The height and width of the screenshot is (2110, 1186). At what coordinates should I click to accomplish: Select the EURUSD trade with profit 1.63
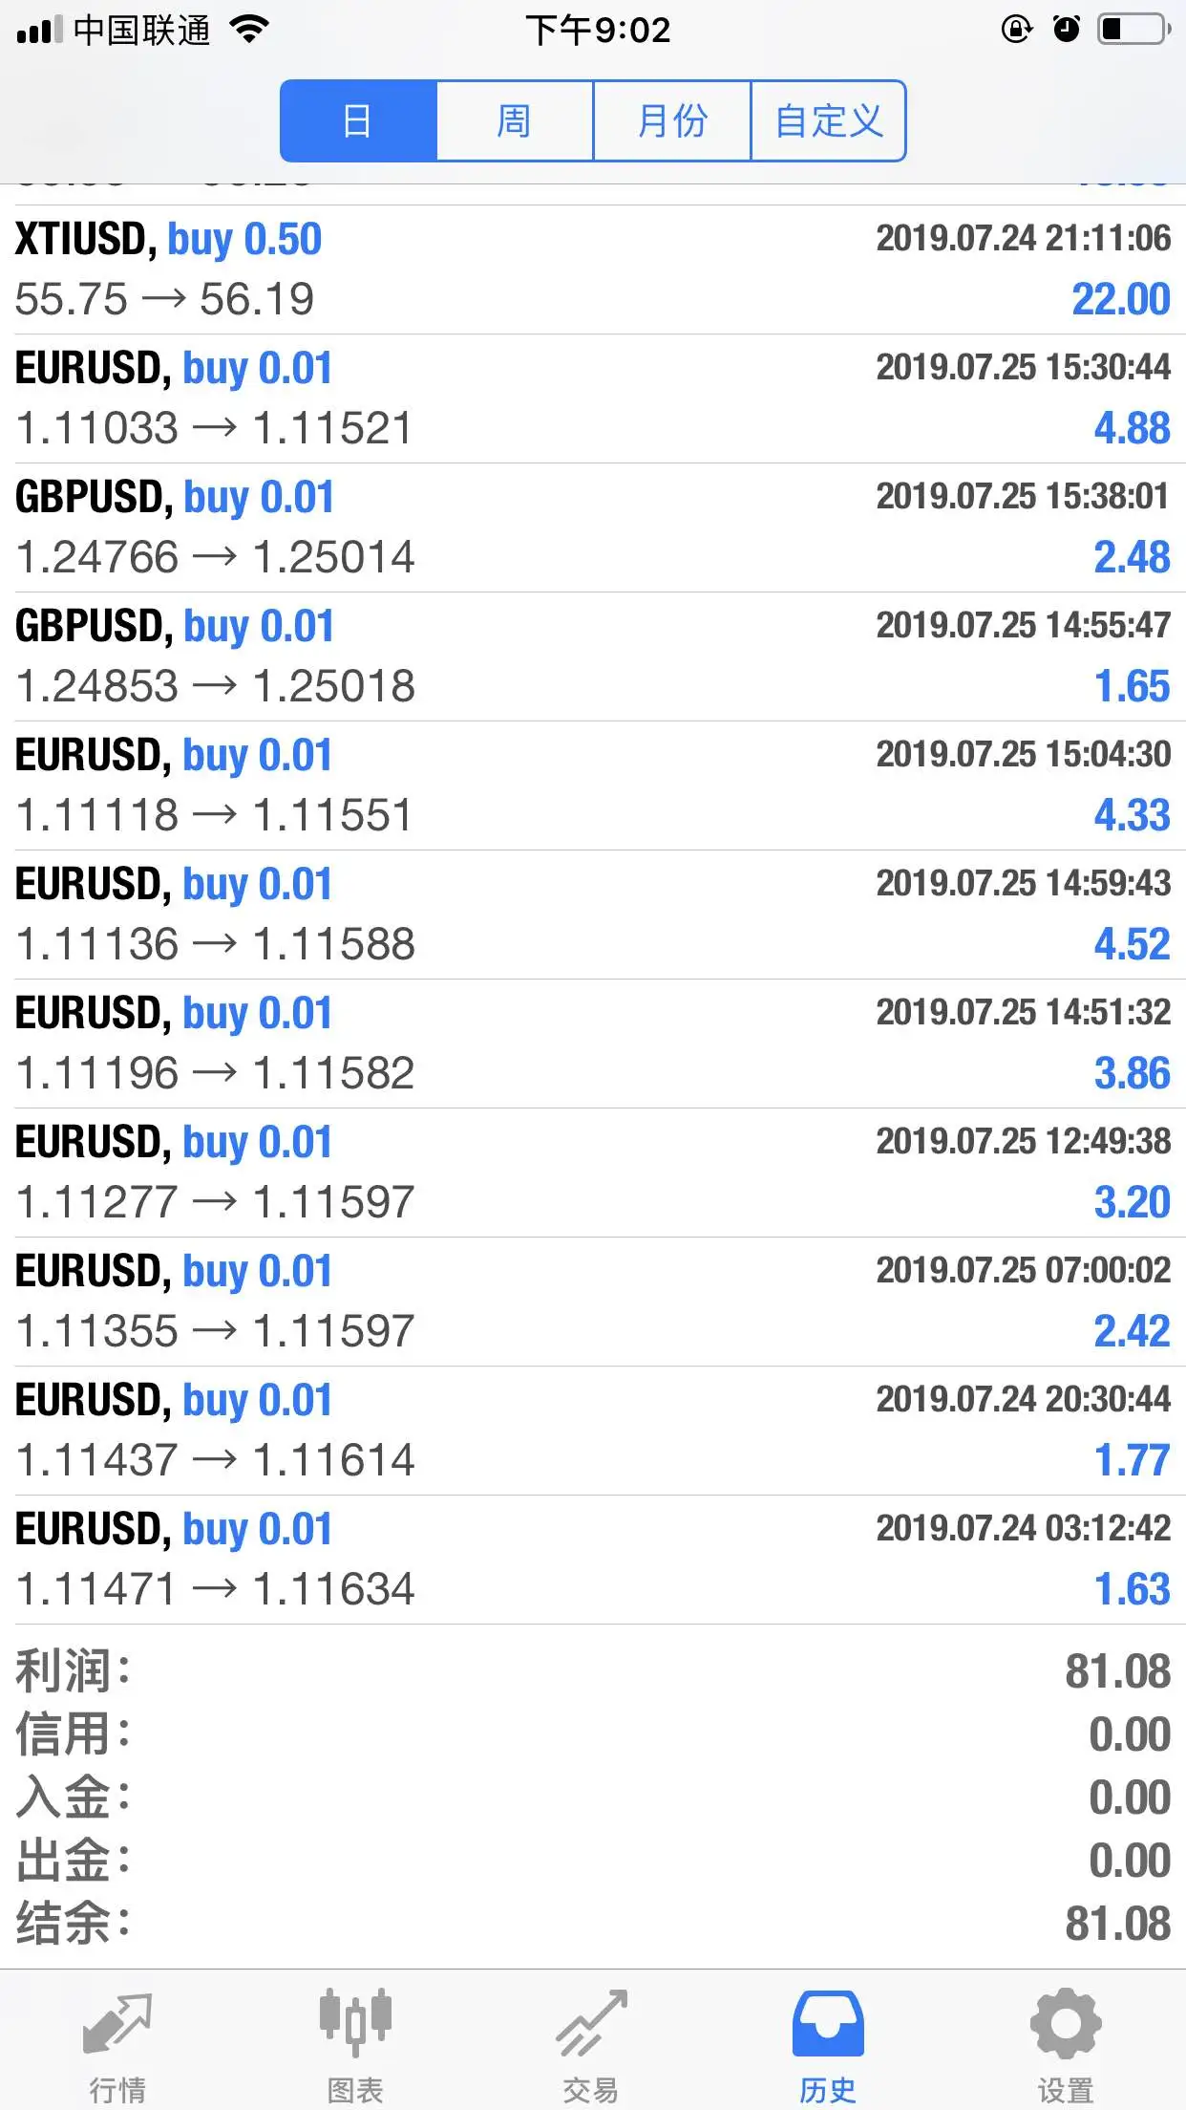593,1560
